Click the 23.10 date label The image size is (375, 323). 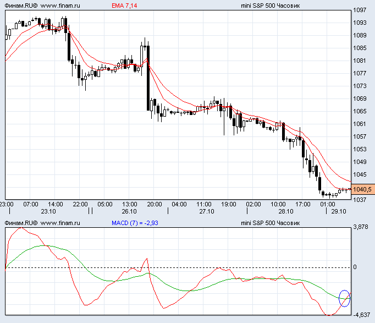(x=48, y=211)
